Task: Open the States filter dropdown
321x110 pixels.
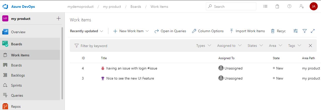Action: (x=255, y=46)
